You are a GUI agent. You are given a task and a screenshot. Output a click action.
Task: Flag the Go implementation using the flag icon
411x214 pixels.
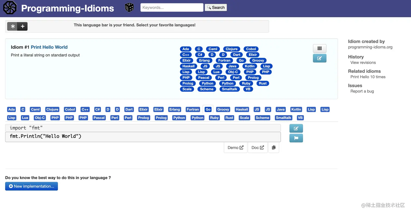[x=296, y=138]
